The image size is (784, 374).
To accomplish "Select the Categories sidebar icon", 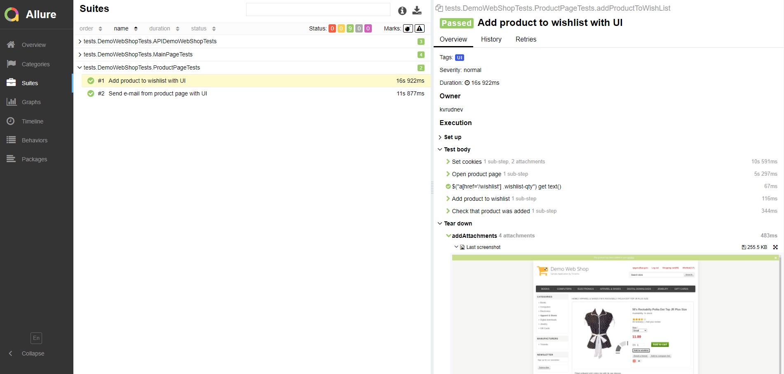I will point(35,64).
